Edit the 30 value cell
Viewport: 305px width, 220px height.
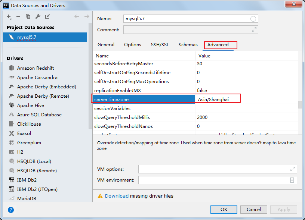tap(246, 64)
